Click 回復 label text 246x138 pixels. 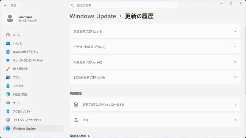[x=86, y=120]
